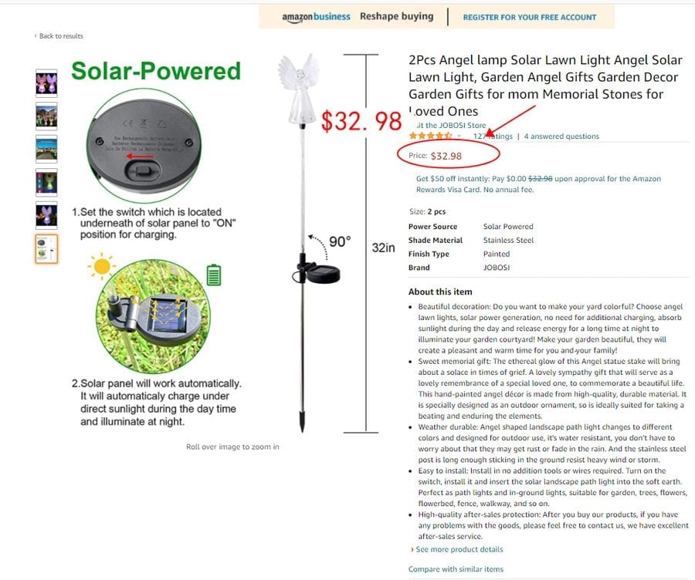Screen dimensions: 695x580
Task: Click the back arrow beside Back to results
Action: pos(36,36)
